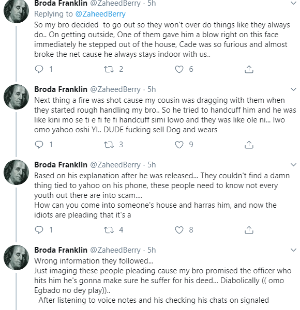Open the 5h timestamp on 'Wrong information' tweet
The image size is (300, 310).
point(152,250)
